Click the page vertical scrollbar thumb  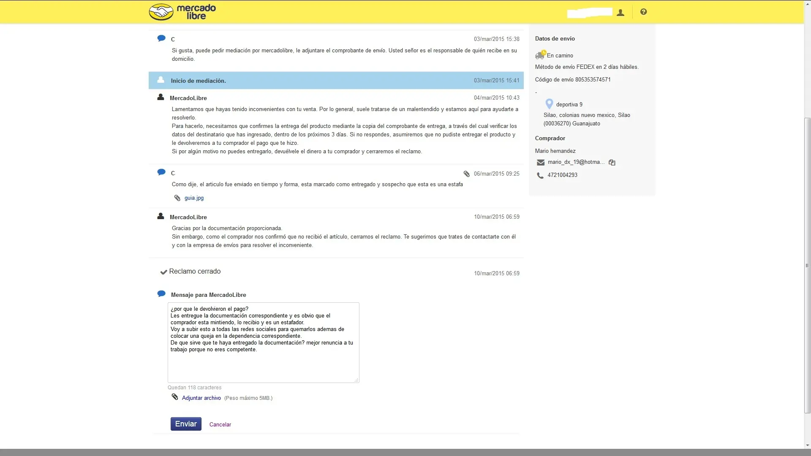coord(807,265)
